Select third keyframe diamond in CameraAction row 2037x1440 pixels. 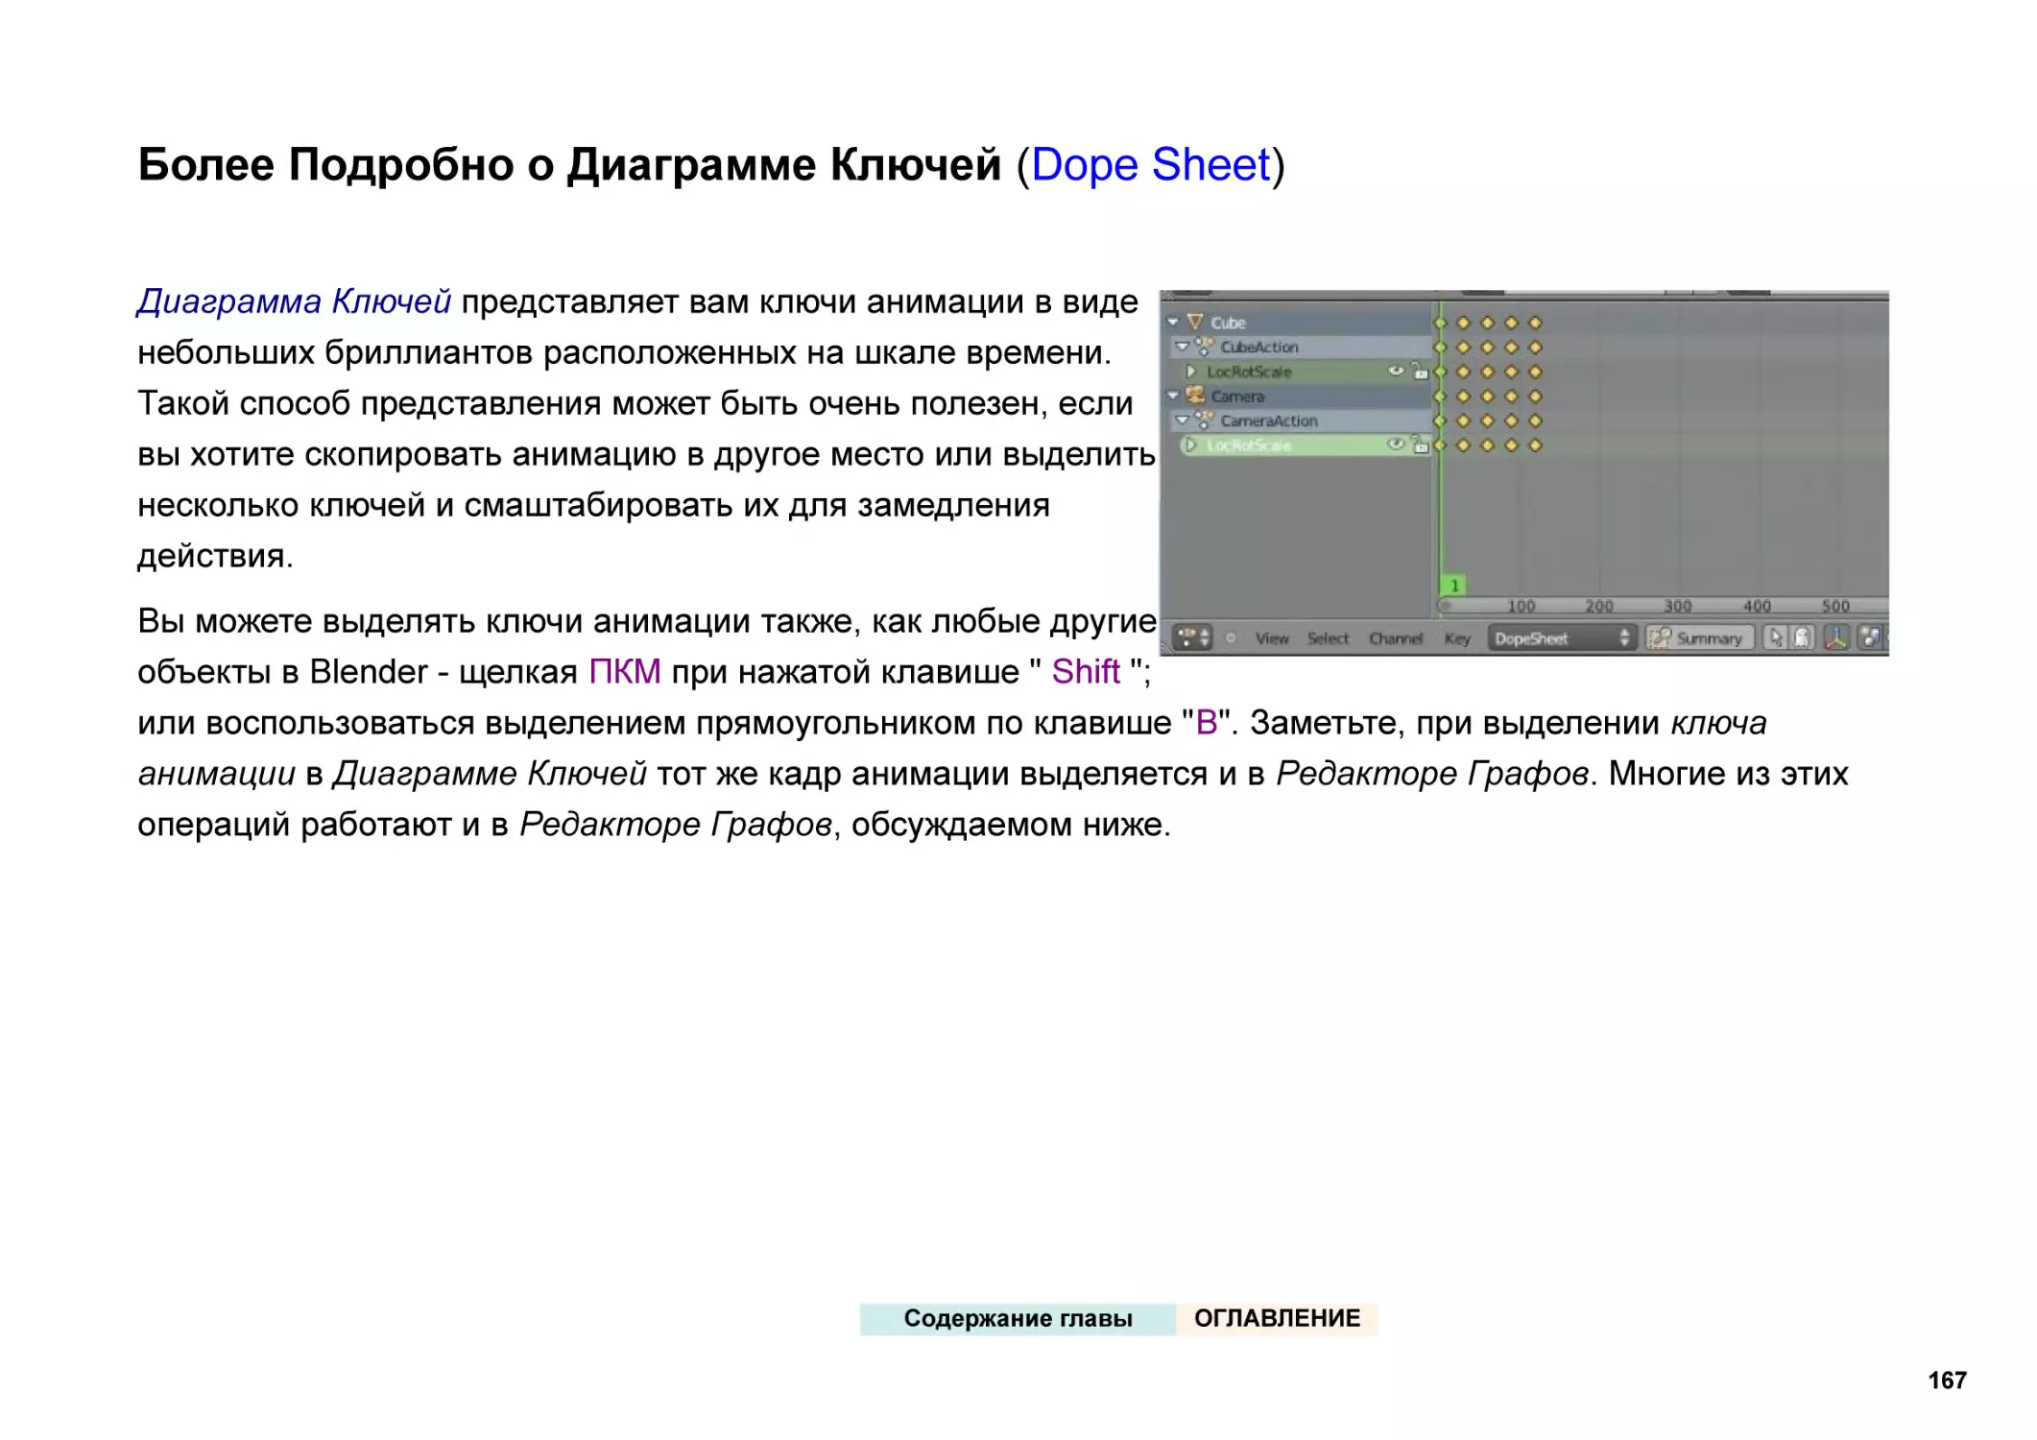tap(1487, 420)
